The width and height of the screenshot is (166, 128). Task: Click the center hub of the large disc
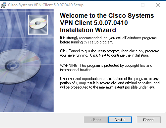(x=12, y=65)
